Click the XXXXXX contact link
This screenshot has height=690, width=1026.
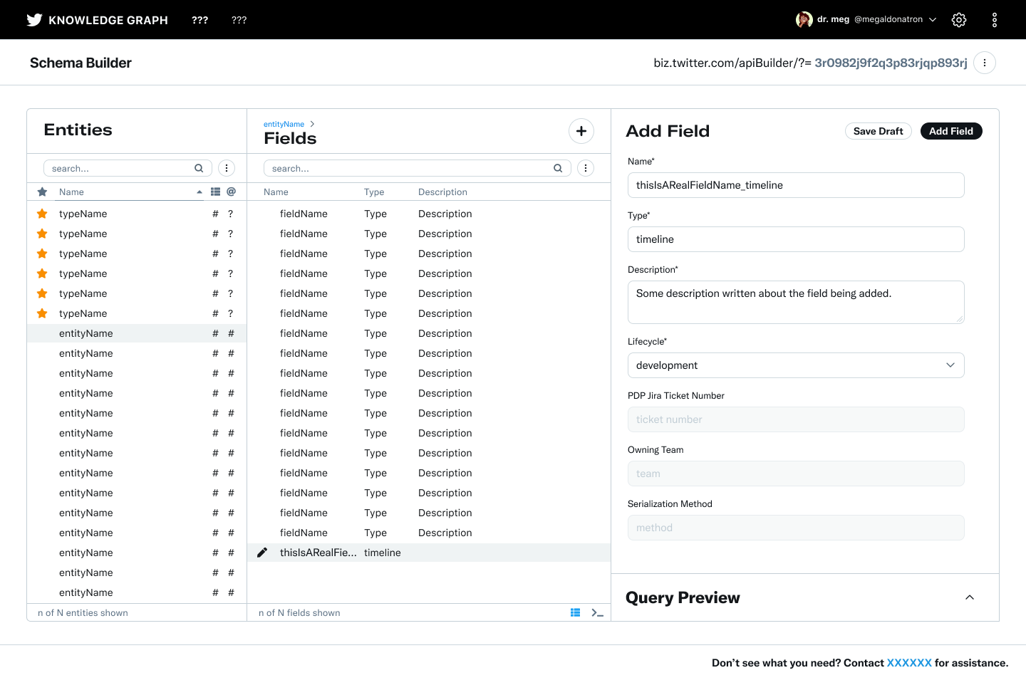pos(909,663)
